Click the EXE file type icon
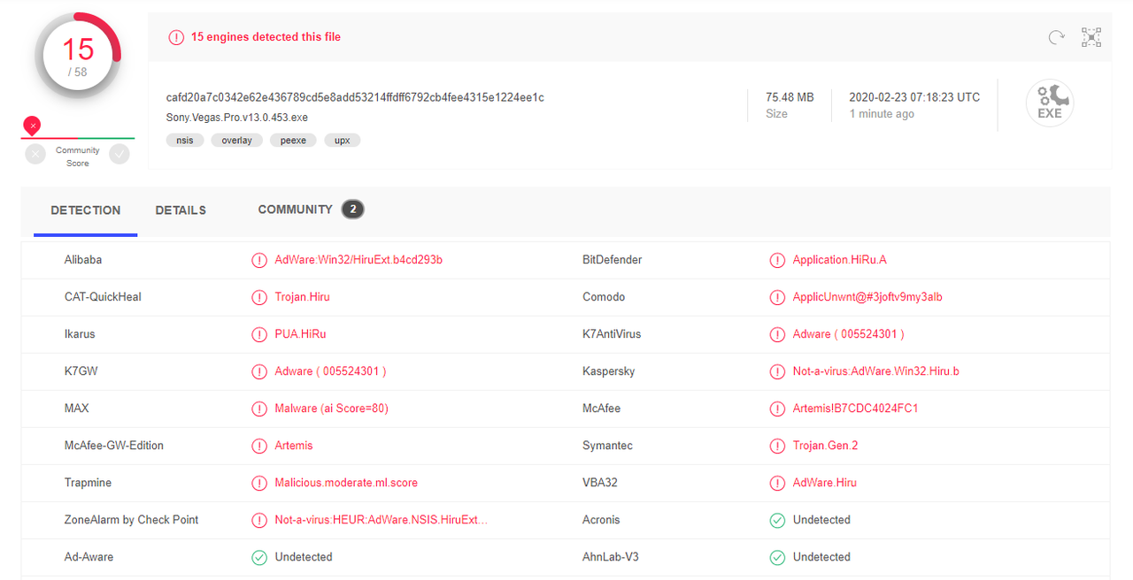Viewport: 1133px width, 580px height. [x=1050, y=103]
